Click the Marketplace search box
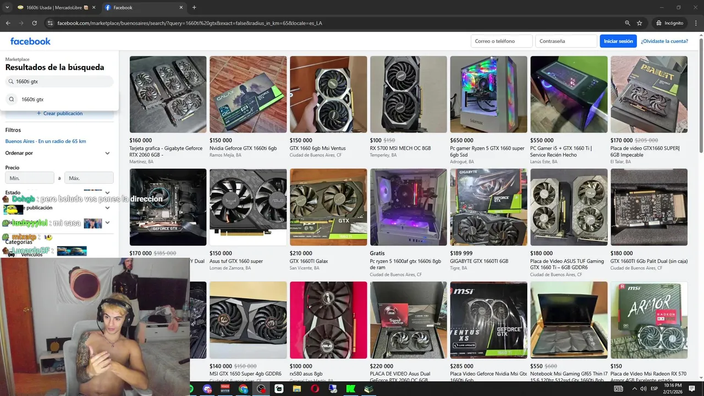The height and width of the screenshot is (396, 704). tap(59, 81)
